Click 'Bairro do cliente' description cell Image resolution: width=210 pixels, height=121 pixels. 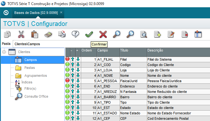(178, 97)
